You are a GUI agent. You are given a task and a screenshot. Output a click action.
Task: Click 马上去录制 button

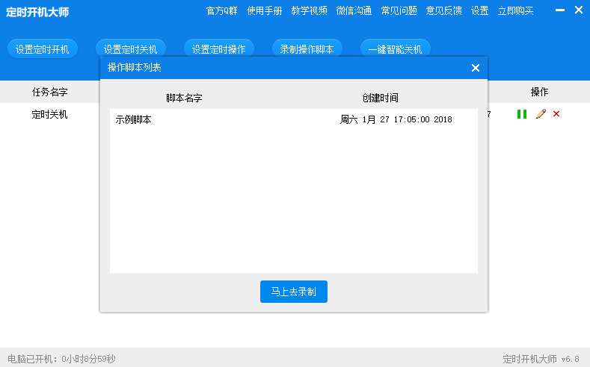293,292
